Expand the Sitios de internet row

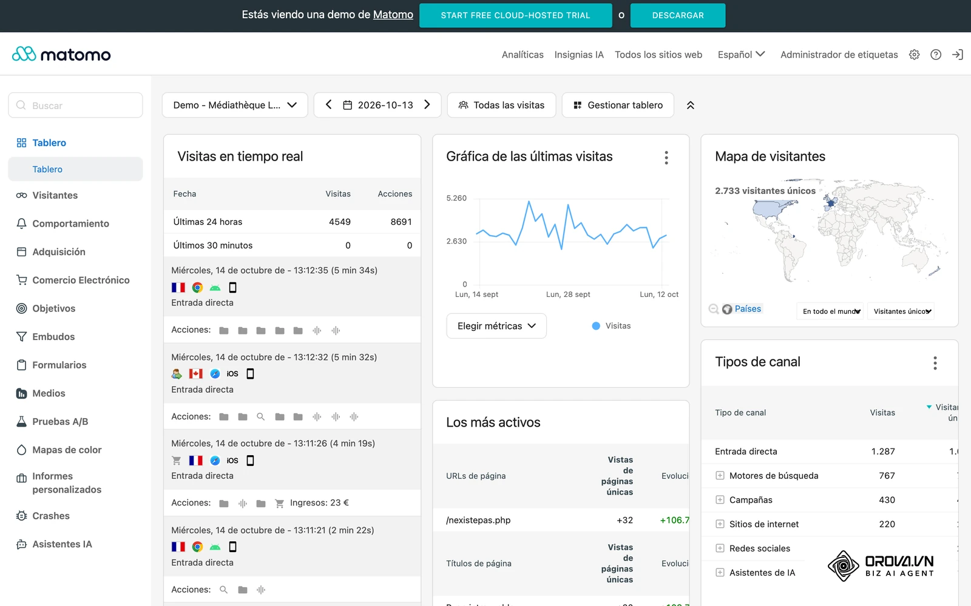tap(720, 524)
